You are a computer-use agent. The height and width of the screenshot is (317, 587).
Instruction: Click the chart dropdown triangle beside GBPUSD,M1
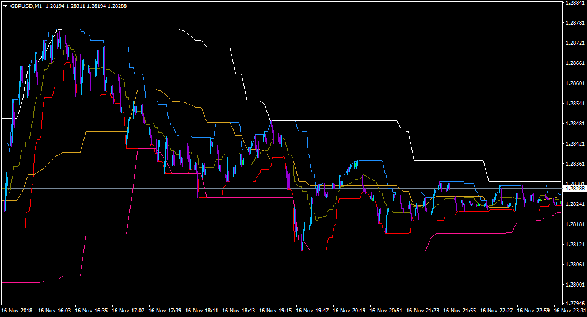5,6
